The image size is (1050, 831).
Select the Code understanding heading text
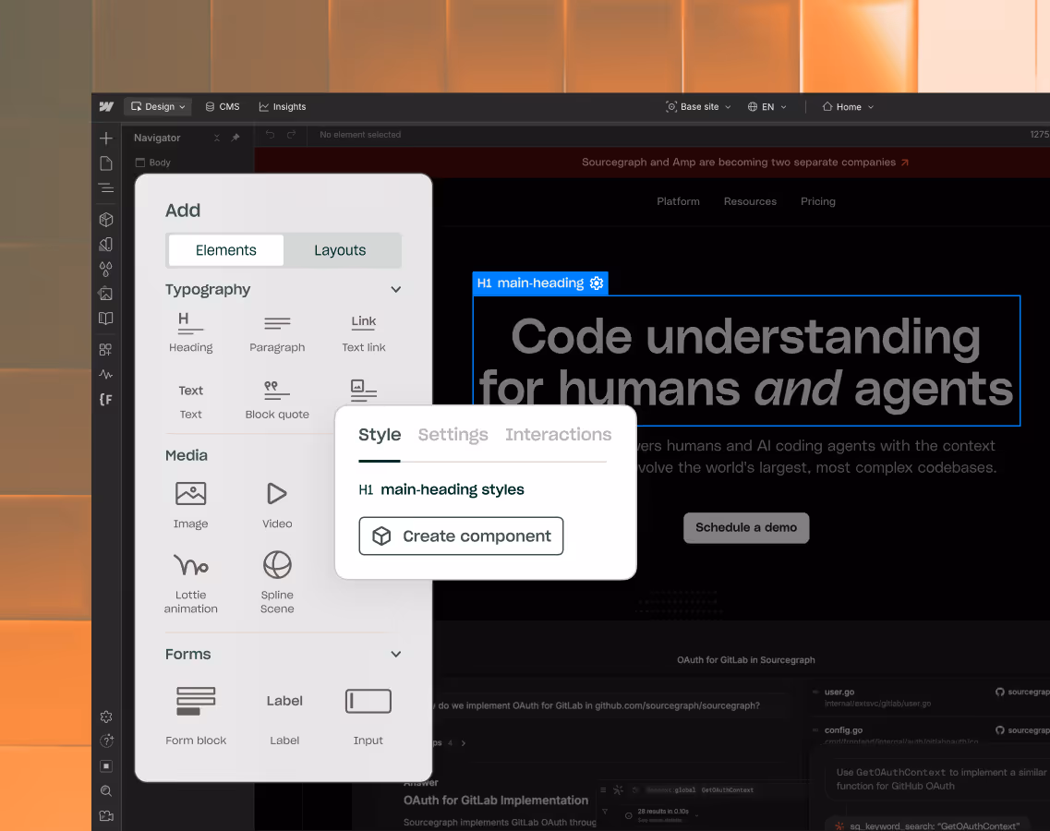coord(746,362)
